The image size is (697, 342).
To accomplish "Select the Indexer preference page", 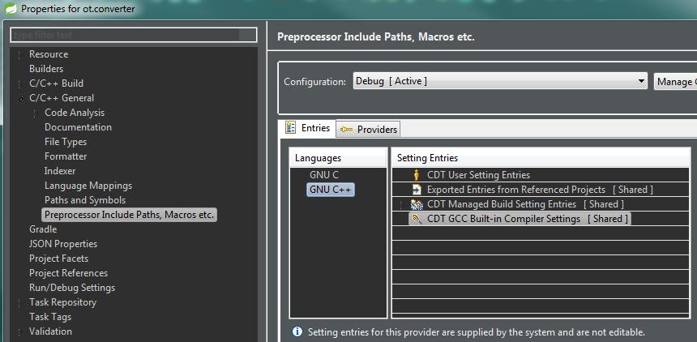I will pos(60,171).
